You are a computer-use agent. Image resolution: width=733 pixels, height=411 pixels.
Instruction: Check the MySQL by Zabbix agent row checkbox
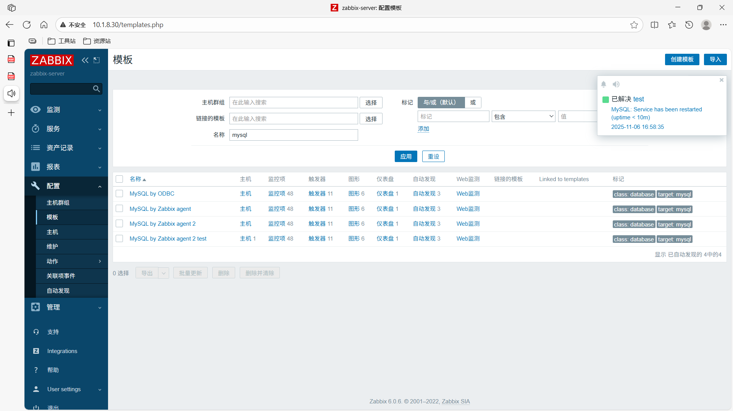point(119,209)
